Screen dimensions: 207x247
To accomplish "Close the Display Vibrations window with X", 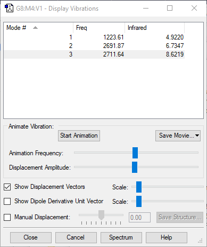I will (x=194, y=8).
